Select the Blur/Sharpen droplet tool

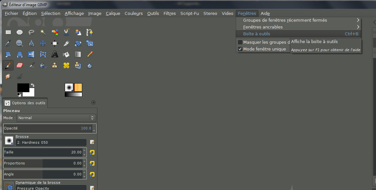coord(89,66)
